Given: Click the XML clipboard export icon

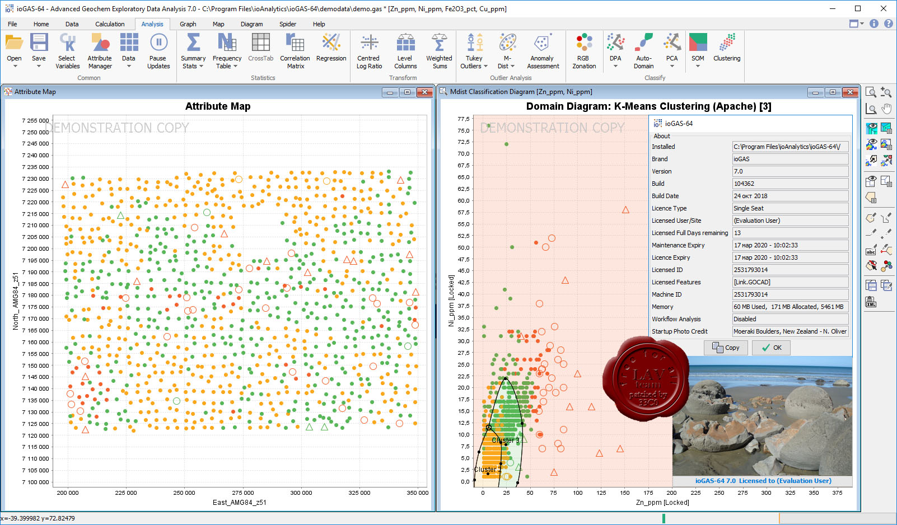Looking at the screenshot, I should click(871, 302).
